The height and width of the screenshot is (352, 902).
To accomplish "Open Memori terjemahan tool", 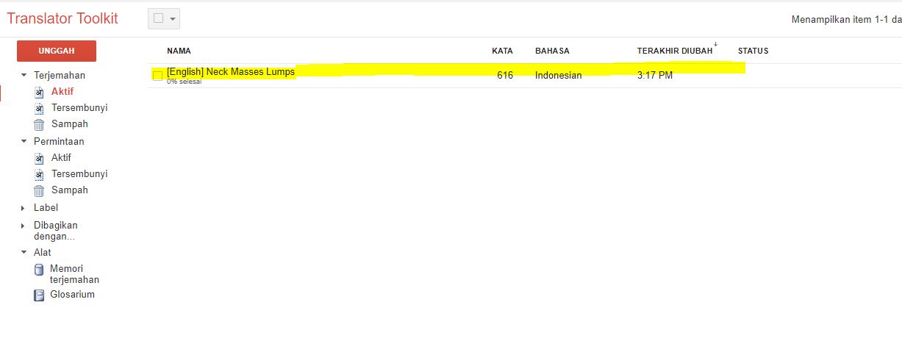I will tap(74, 274).
